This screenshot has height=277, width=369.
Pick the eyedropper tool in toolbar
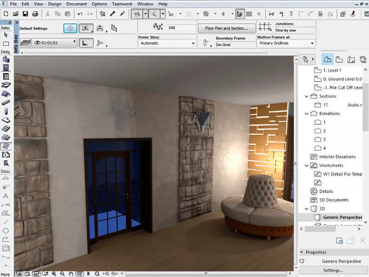coord(113,14)
